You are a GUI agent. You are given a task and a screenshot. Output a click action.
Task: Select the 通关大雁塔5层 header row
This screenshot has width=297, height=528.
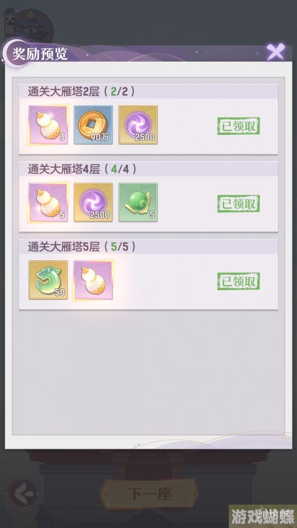(148, 247)
